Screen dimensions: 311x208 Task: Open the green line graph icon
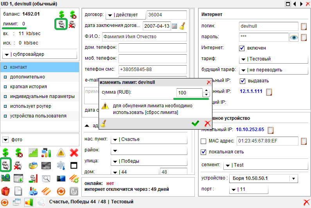[33, 152]
